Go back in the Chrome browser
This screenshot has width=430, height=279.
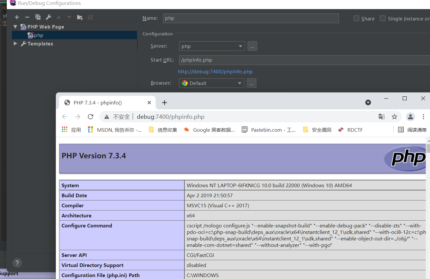pyautogui.click(x=65, y=117)
